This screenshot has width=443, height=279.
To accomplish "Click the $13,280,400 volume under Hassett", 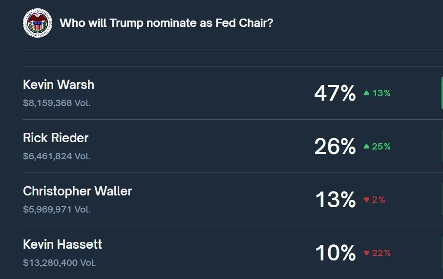I will coord(59,263).
